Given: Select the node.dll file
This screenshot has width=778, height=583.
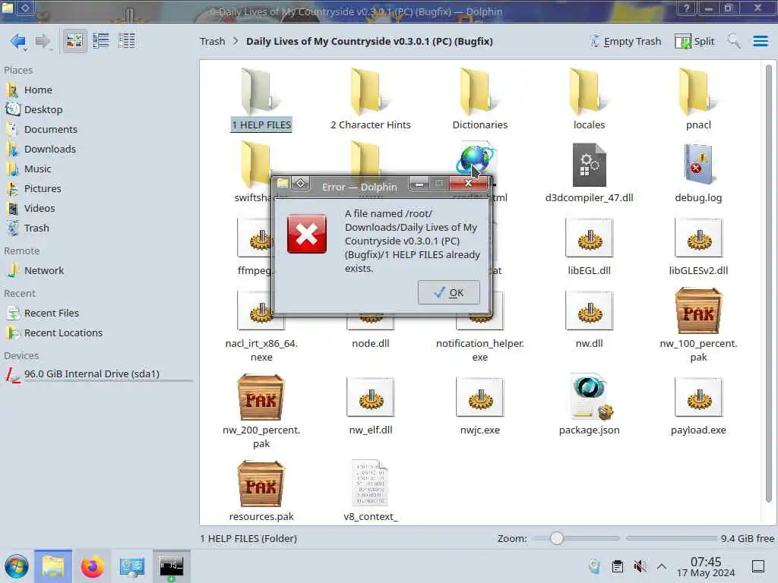Looking at the screenshot, I should click(371, 344).
